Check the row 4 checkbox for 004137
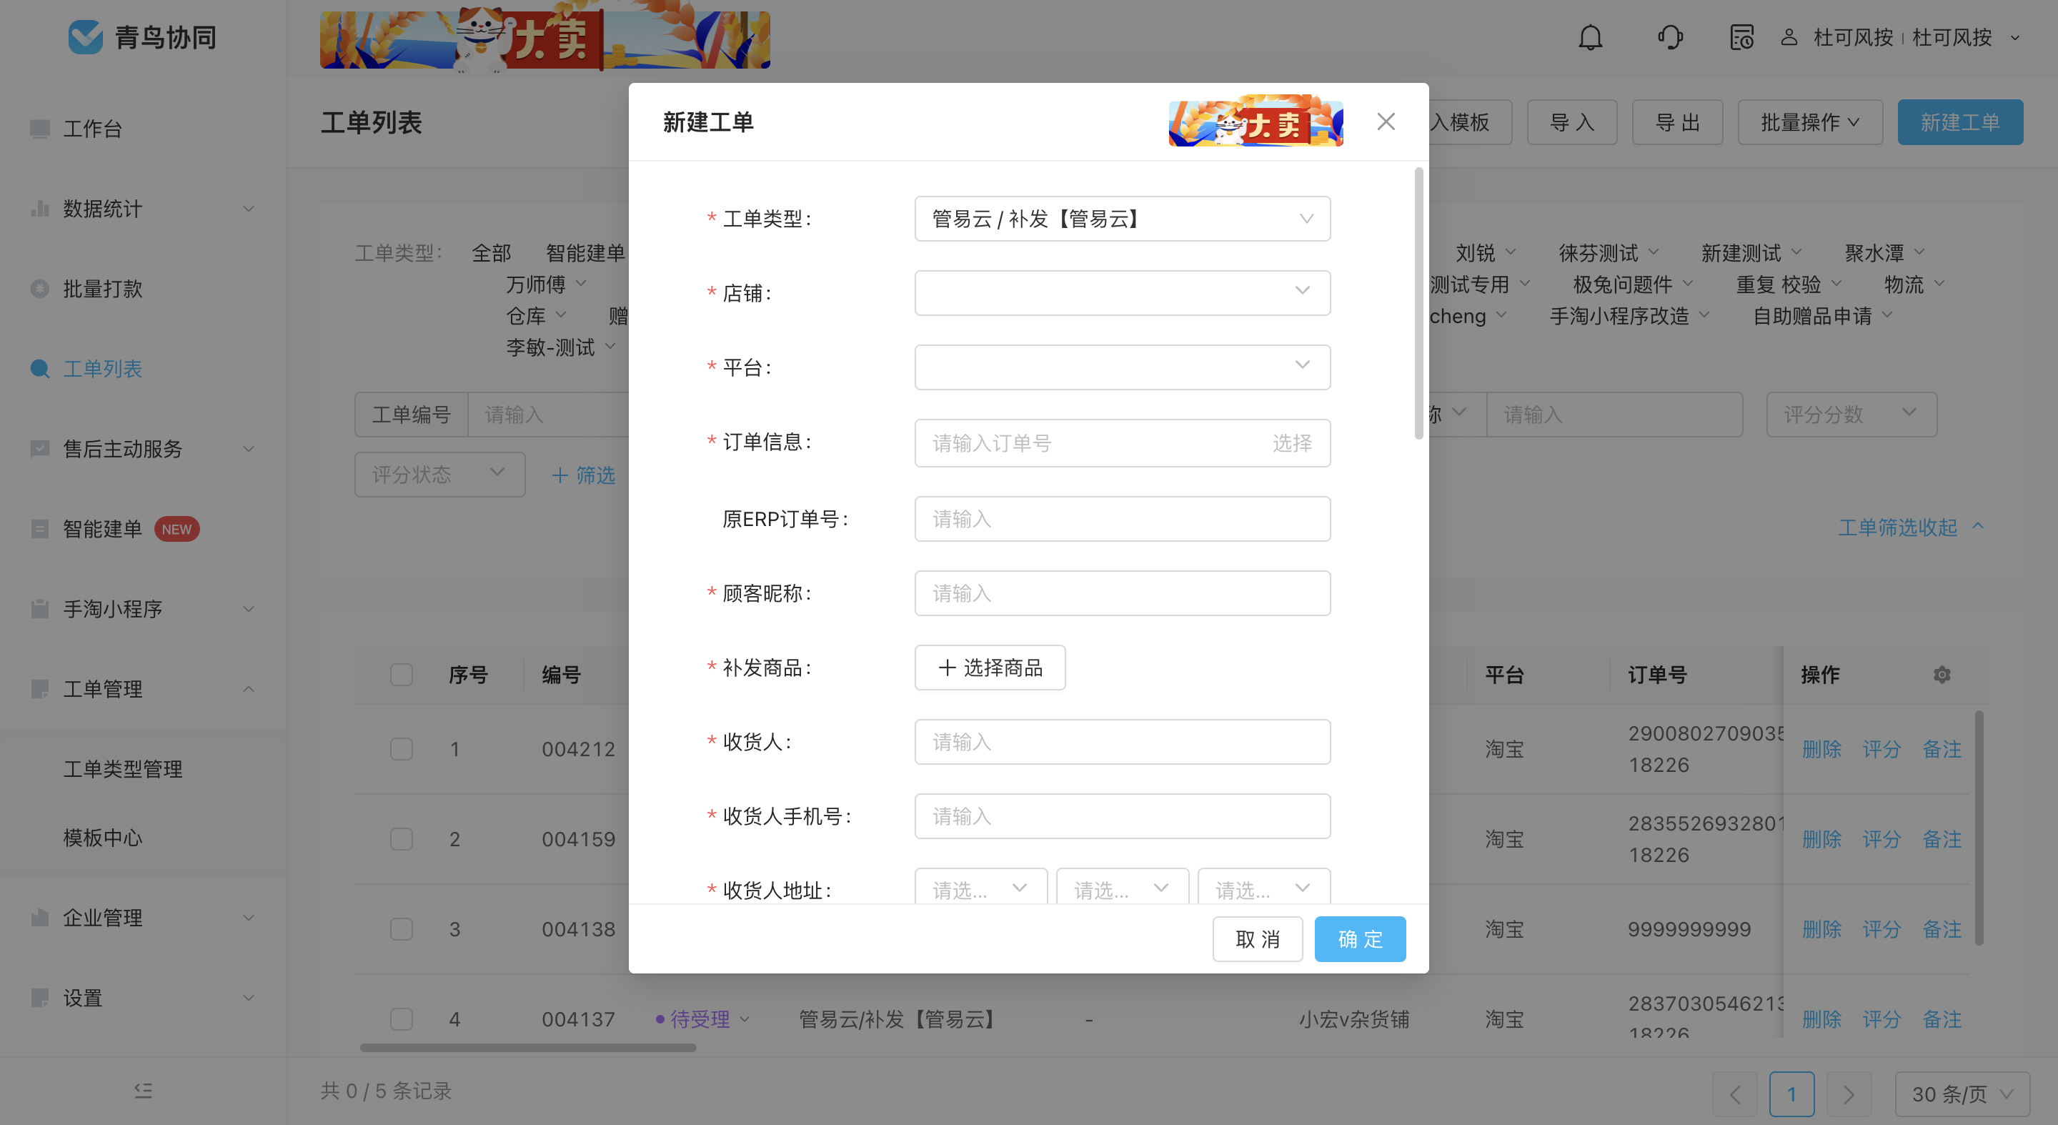This screenshot has width=2058, height=1125. coord(401,1019)
